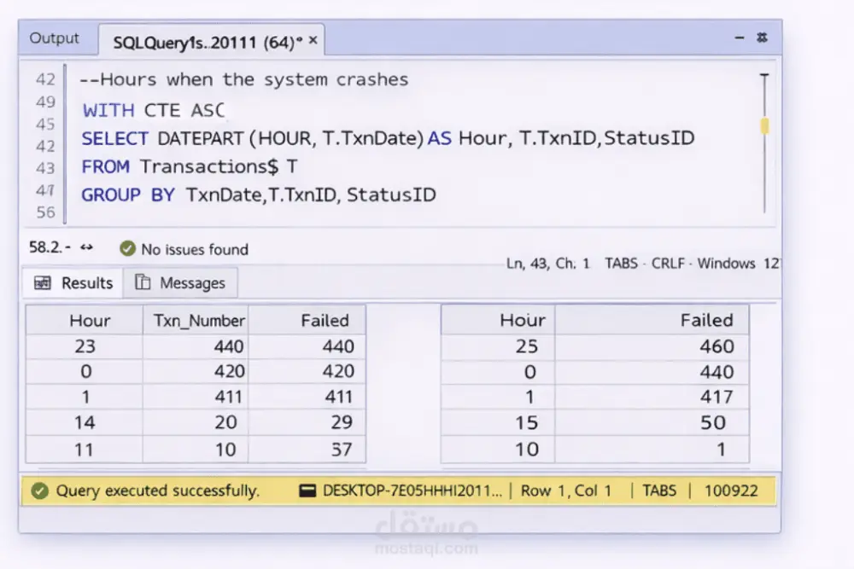Select the Failed cell with value 29
This screenshot has width=854, height=569.
(x=307, y=422)
